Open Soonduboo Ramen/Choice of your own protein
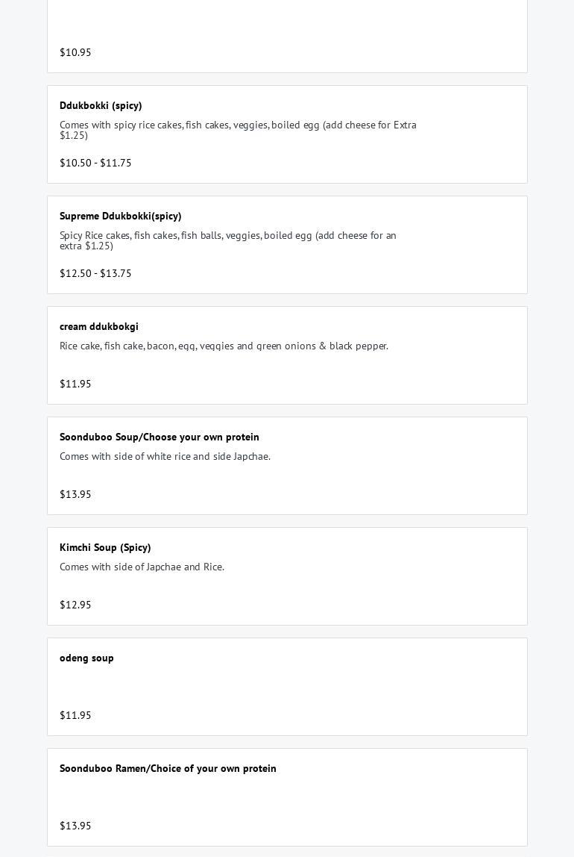 coord(287,797)
